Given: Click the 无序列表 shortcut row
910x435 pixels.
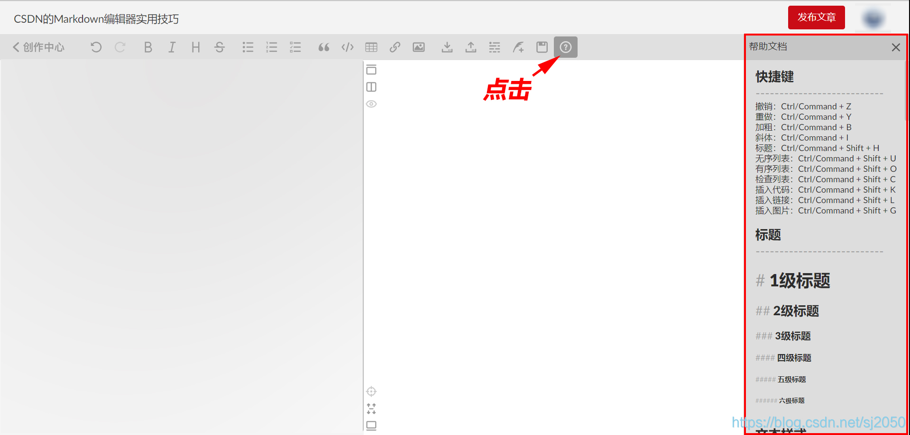Looking at the screenshot, I should point(826,159).
